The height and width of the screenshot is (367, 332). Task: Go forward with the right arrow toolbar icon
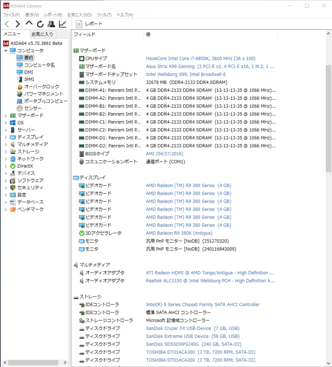pyautogui.click(x=18, y=24)
